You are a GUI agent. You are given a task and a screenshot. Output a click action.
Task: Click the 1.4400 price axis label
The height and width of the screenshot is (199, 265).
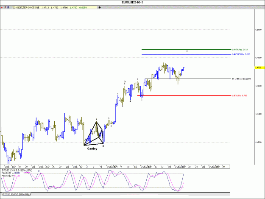[x=258, y=114]
